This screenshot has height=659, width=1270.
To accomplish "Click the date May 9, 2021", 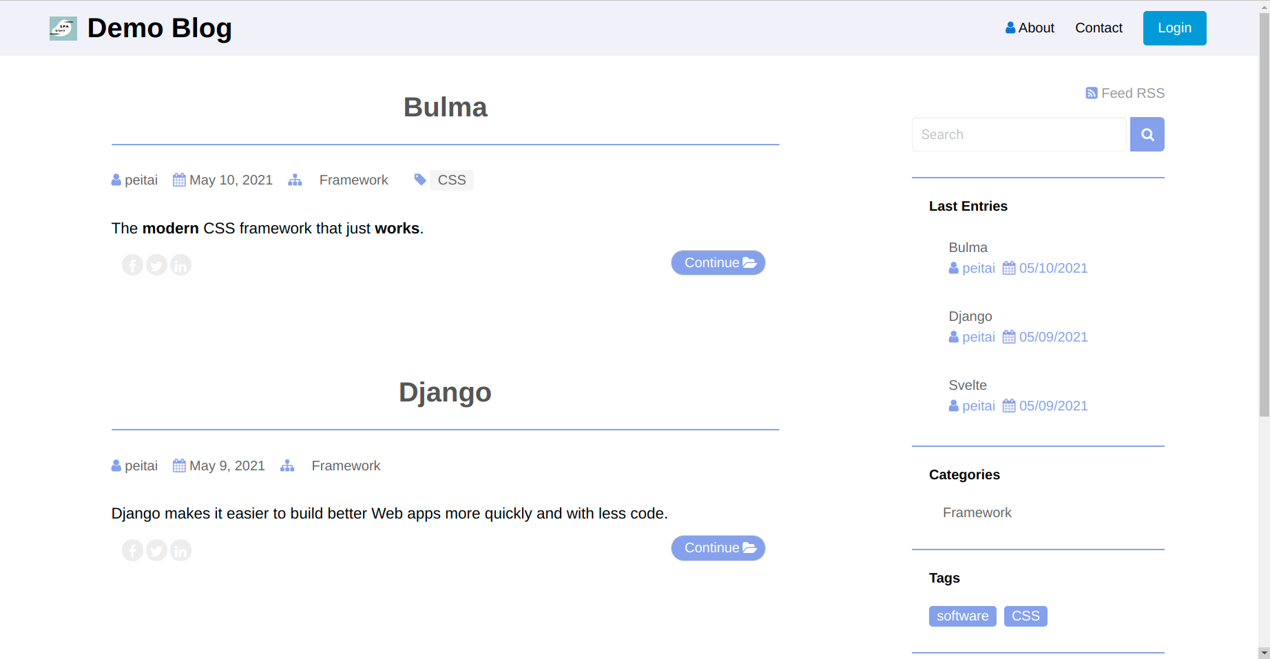I will coord(227,466).
